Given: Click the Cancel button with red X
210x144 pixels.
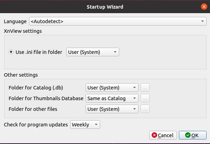Looking at the screenshot, I should 163,135.
